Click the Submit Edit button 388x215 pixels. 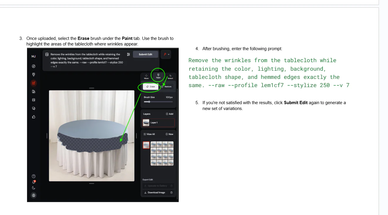(x=145, y=54)
